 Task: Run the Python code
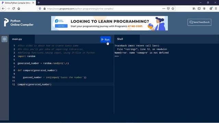point(105,40)
